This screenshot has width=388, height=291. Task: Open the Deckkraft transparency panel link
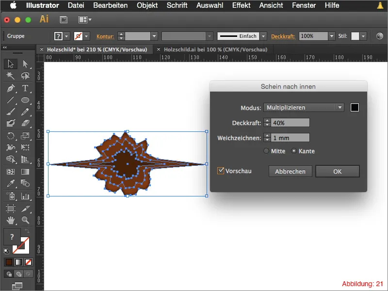coord(283,36)
